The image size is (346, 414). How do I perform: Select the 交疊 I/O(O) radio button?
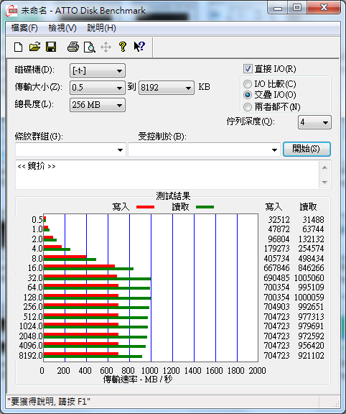point(248,95)
